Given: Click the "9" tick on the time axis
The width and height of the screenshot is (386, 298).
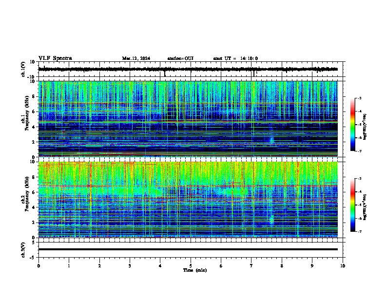Looking at the screenshot, I should pos(312,266).
